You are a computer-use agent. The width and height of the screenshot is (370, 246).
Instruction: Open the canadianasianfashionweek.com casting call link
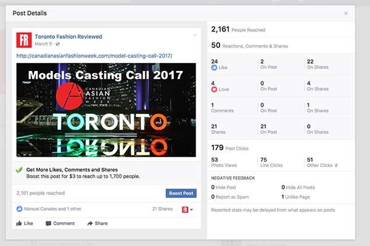pyautogui.click(x=94, y=56)
